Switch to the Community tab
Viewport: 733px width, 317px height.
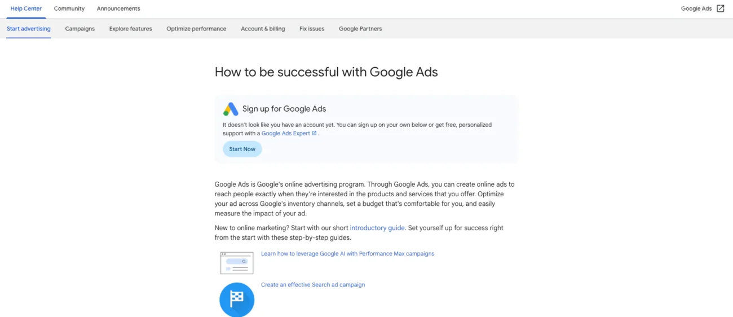pyautogui.click(x=69, y=8)
